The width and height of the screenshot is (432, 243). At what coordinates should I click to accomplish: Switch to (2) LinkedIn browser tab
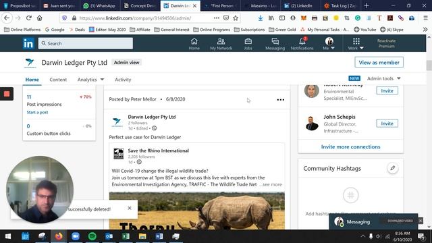[x=300, y=5]
